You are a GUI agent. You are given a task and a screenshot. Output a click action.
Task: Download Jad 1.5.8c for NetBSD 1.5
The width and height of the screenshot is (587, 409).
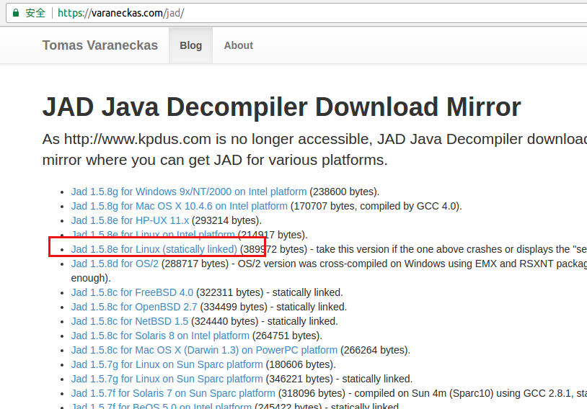(130, 321)
